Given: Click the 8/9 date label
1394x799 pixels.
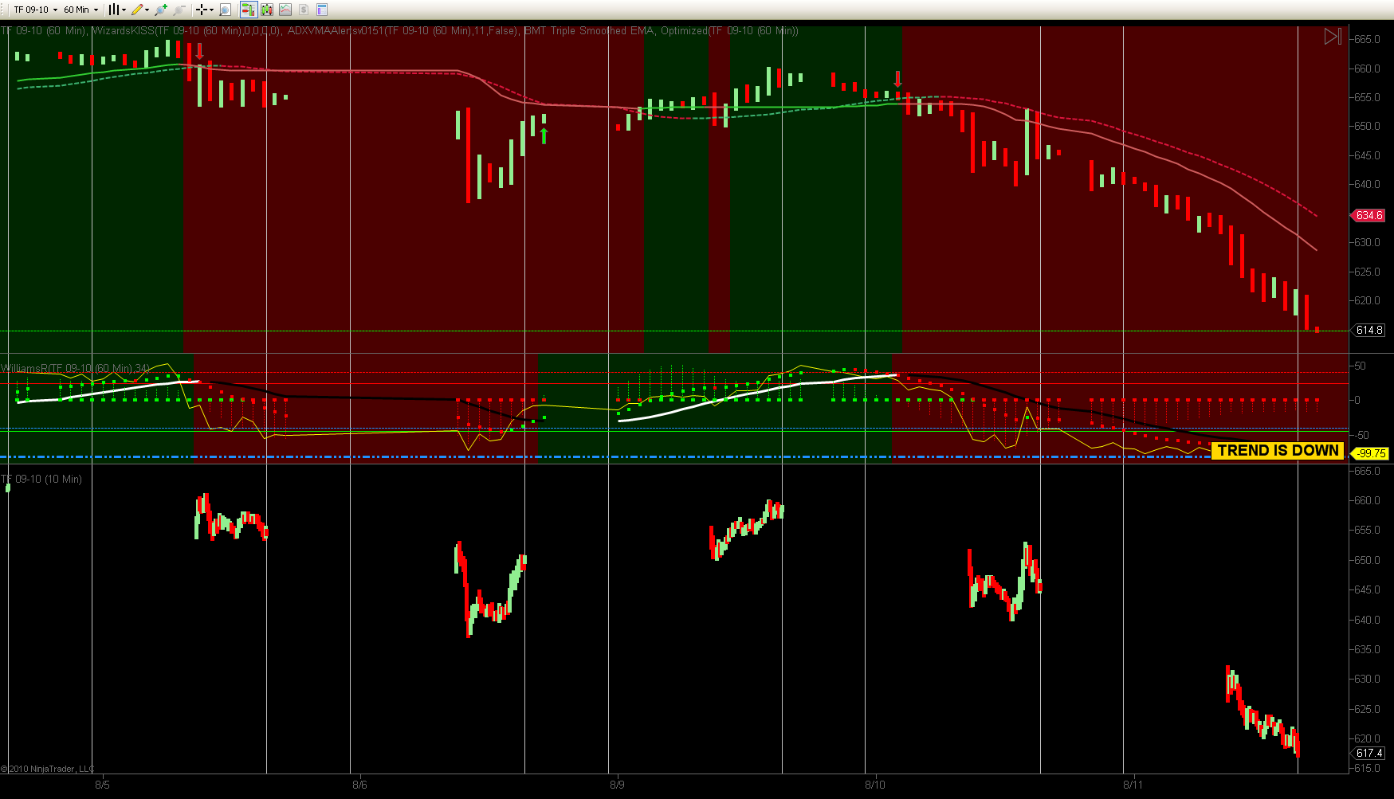Looking at the screenshot, I should coord(617,785).
